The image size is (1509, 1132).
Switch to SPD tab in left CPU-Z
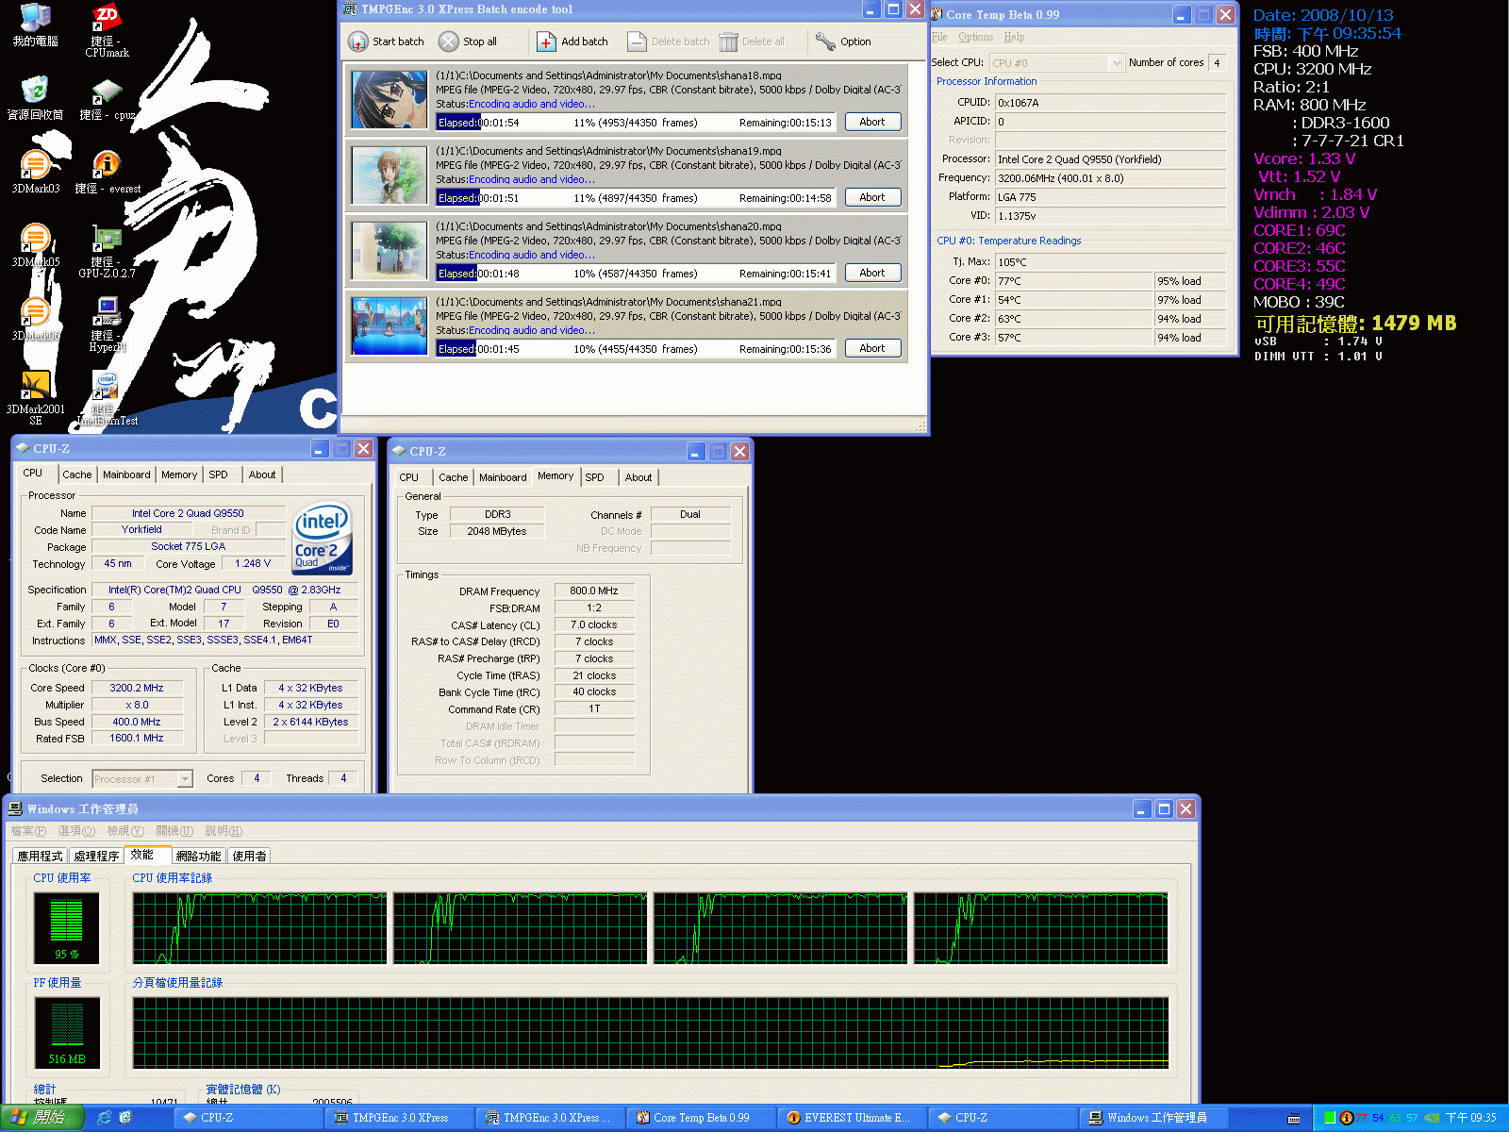pos(219,474)
